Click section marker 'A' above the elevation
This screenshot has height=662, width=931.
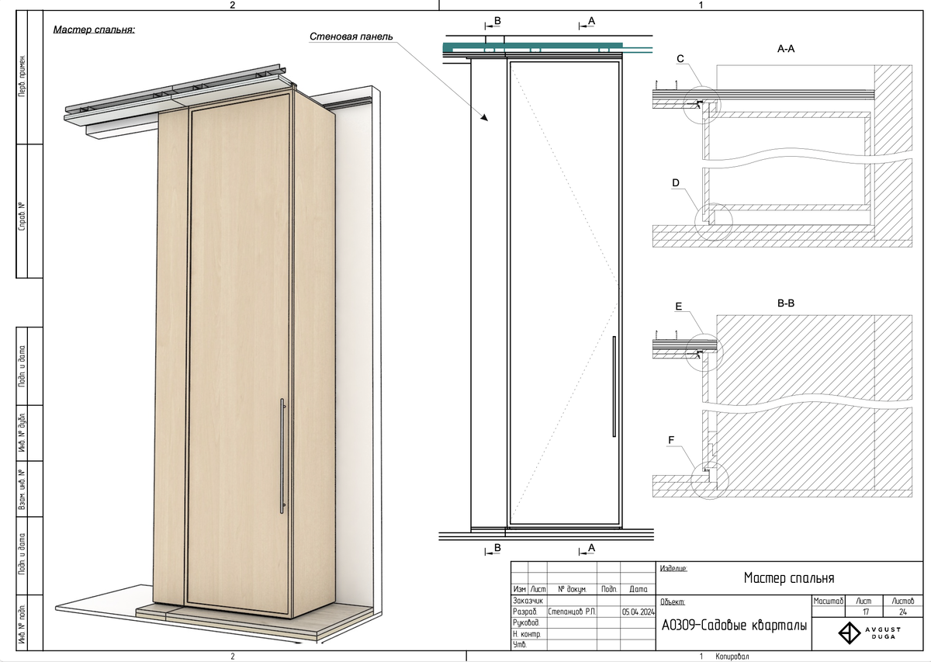[590, 20]
